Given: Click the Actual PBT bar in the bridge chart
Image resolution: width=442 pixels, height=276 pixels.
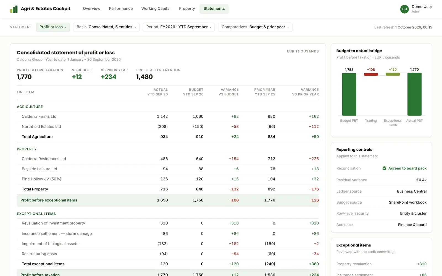Looking at the screenshot, I should [414, 94].
